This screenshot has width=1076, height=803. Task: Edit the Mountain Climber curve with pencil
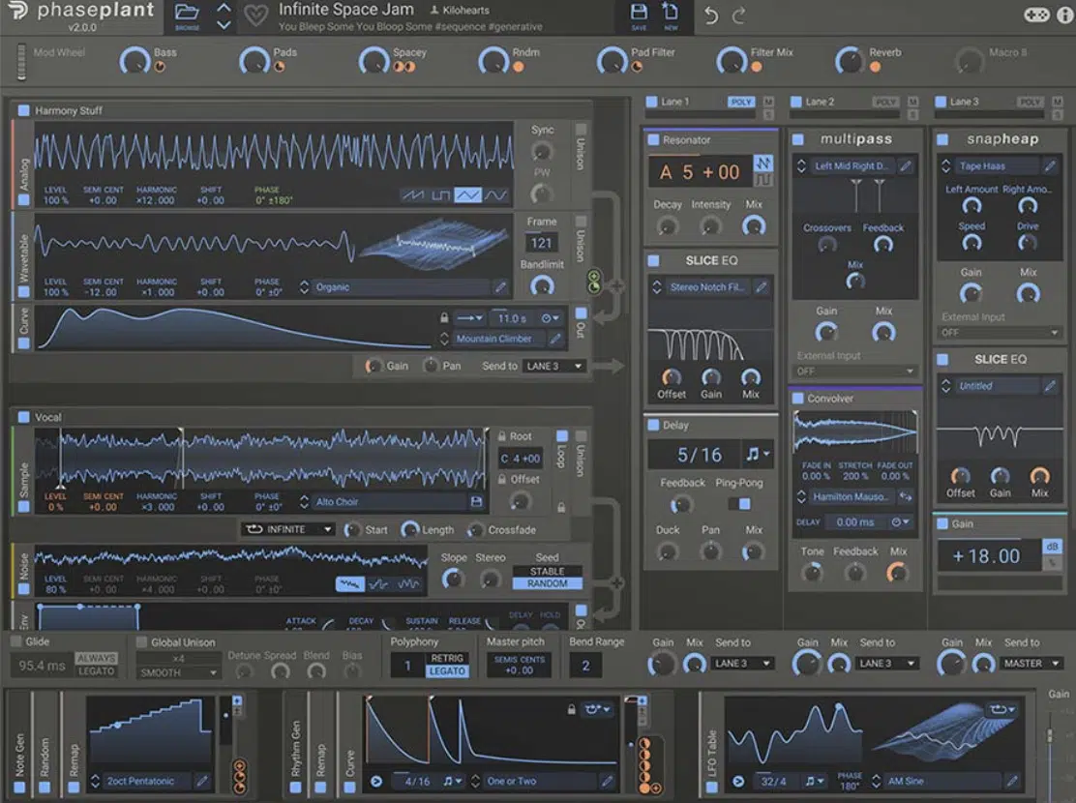tap(555, 339)
